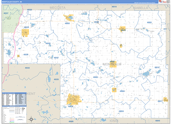Select the ZIP code 48885 label
Viewport: 171px width, 124px height.
[95, 77]
